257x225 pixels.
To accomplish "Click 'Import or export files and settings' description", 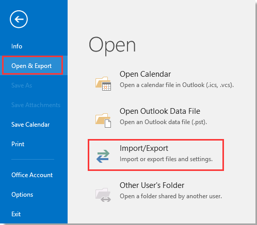I will click(x=166, y=159).
